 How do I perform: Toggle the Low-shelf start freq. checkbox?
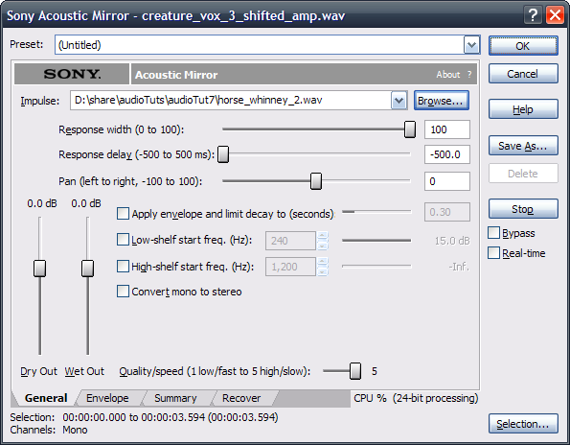pyautogui.click(x=123, y=240)
